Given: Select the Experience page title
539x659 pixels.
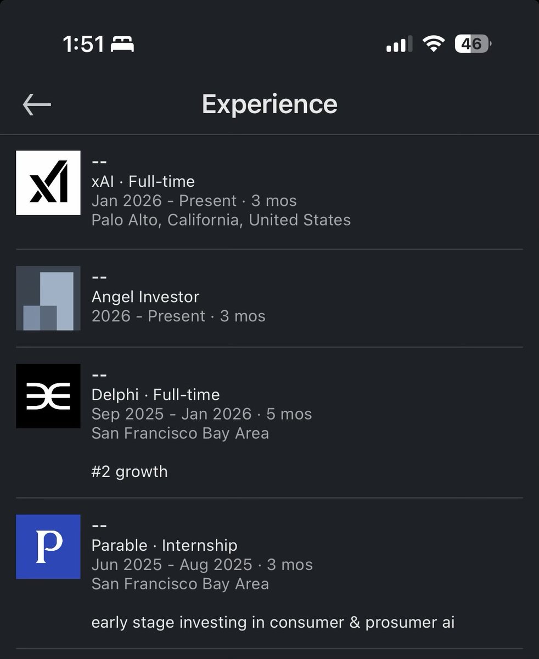Looking at the screenshot, I should tap(269, 104).
